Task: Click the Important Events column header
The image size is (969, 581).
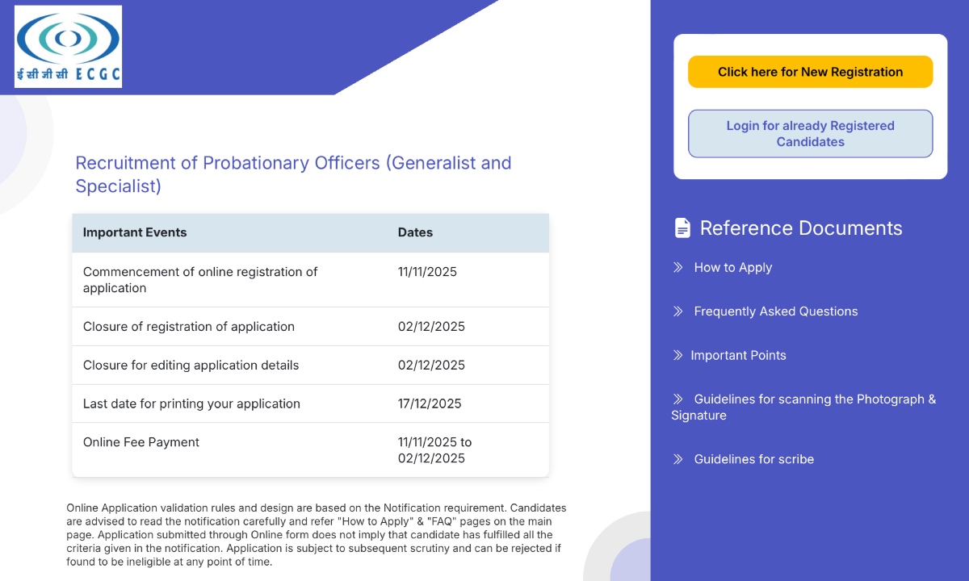Action: (135, 232)
